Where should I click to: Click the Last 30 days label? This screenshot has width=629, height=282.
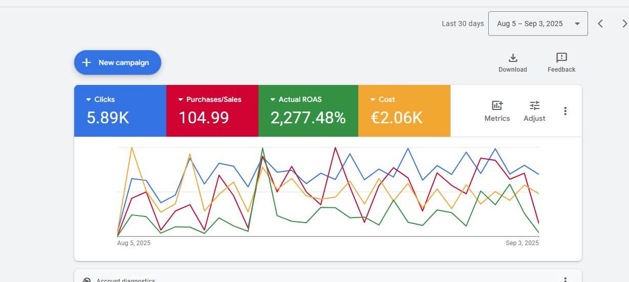tap(463, 24)
